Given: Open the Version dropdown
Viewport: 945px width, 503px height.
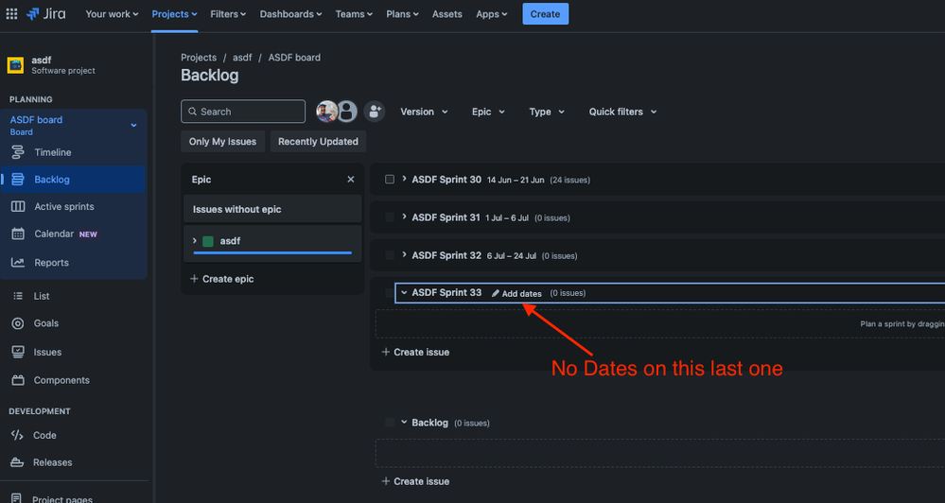Looking at the screenshot, I should tap(425, 113).
